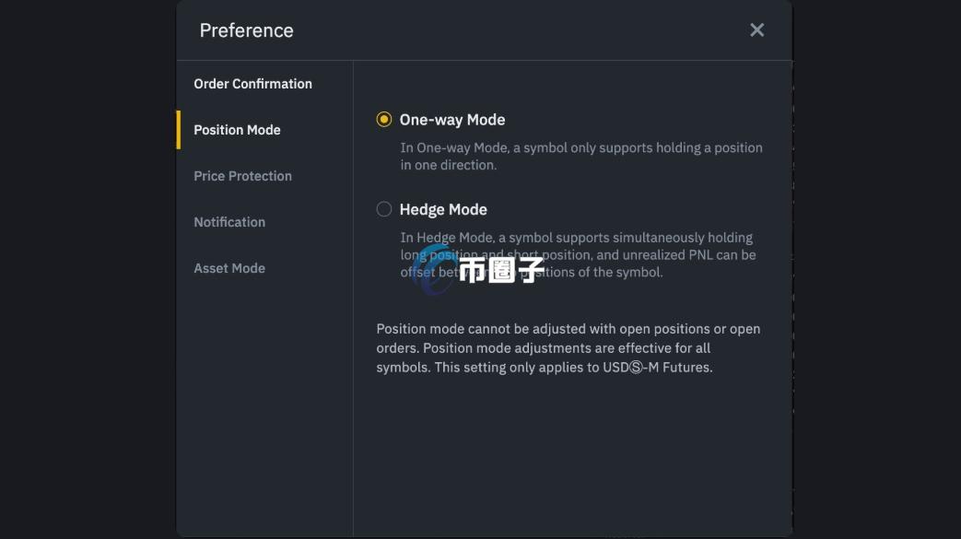View Notification preferences
This screenshot has width=961, height=539.
pyautogui.click(x=229, y=221)
